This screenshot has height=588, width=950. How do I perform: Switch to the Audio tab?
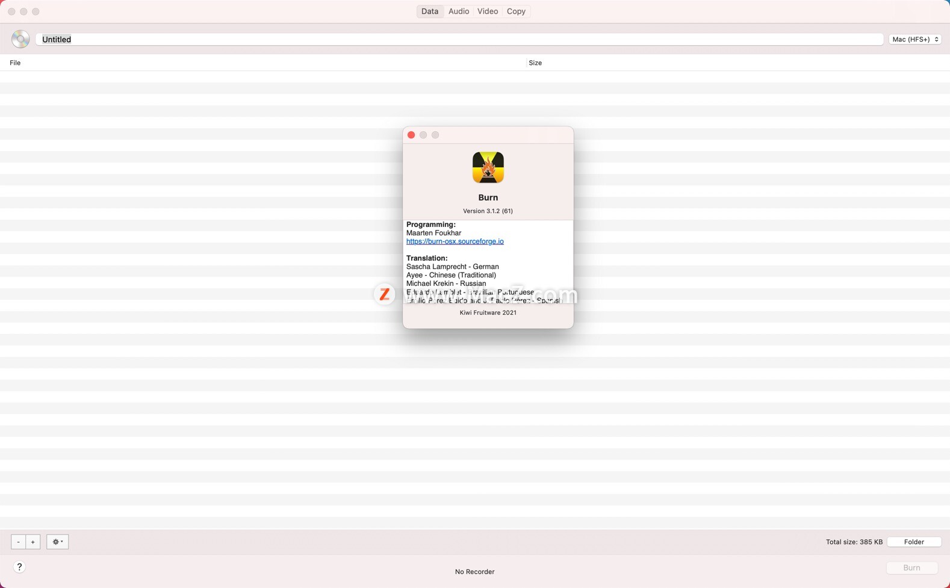(459, 11)
